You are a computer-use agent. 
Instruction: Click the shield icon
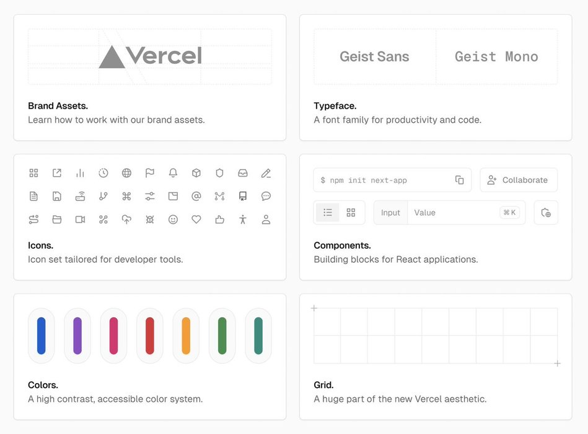(x=219, y=173)
